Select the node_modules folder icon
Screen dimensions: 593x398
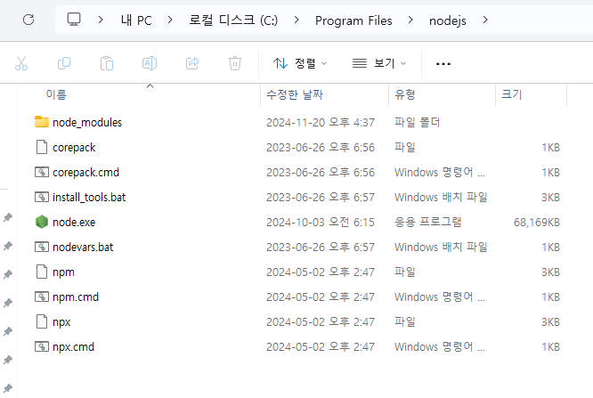pos(42,122)
